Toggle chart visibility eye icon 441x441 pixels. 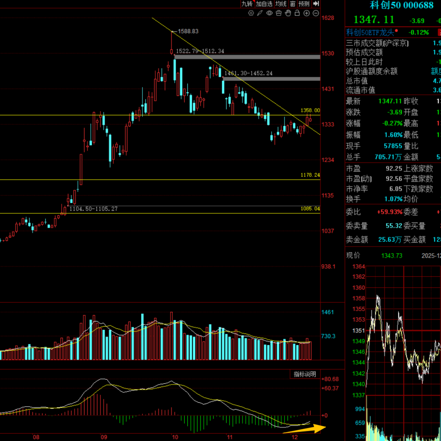coord(269,13)
